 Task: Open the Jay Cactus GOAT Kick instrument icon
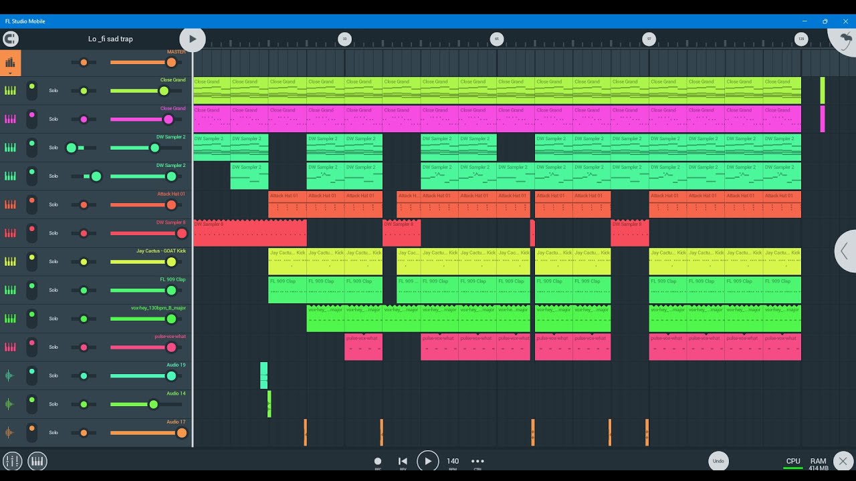click(x=10, y=261)
